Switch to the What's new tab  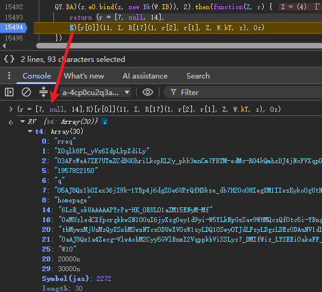(84, 76)
